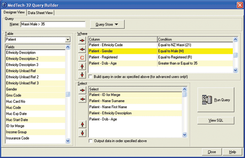The height and width of the screenshot is (158, 245).
Task: Select Patient - Dob - Age Where row
Action: (x=160, y=64)
